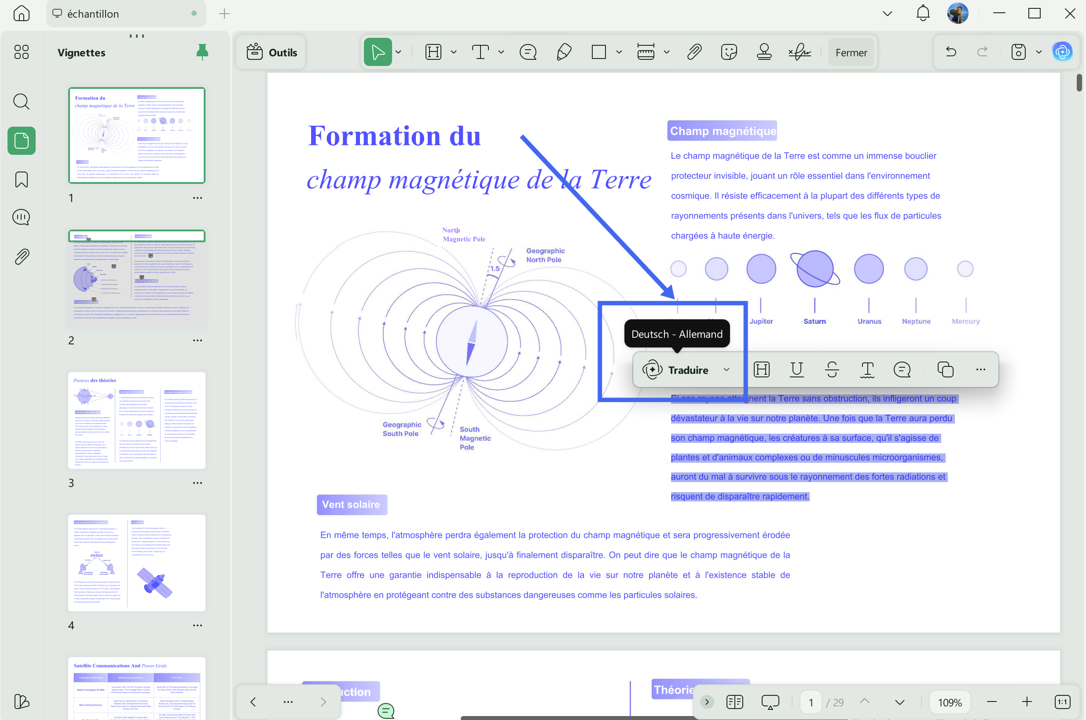Viewport: 1086px width, 720px height.
Task: Unpin the Vignettes panel
Action: (202, 52)
